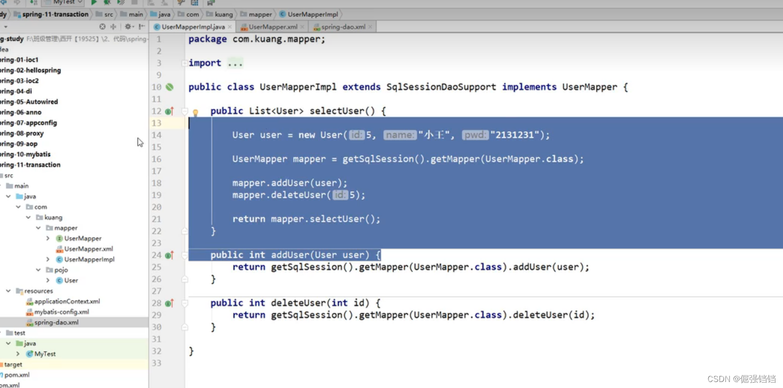This screenshot has height=388, width=783.
Task: Click the mapper breadcrumb in navigation bar
Action: point(256,14)
